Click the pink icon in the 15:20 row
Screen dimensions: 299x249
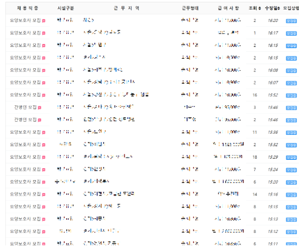pos(43,182)
